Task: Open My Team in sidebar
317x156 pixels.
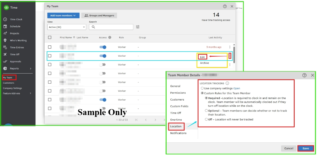Action: pyautogui.click(x=7, y=78)
